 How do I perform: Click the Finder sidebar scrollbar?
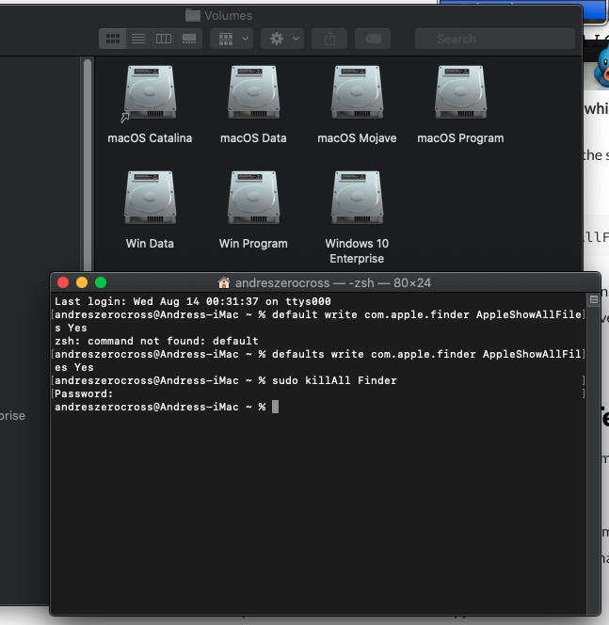click(x=88, y=166)
